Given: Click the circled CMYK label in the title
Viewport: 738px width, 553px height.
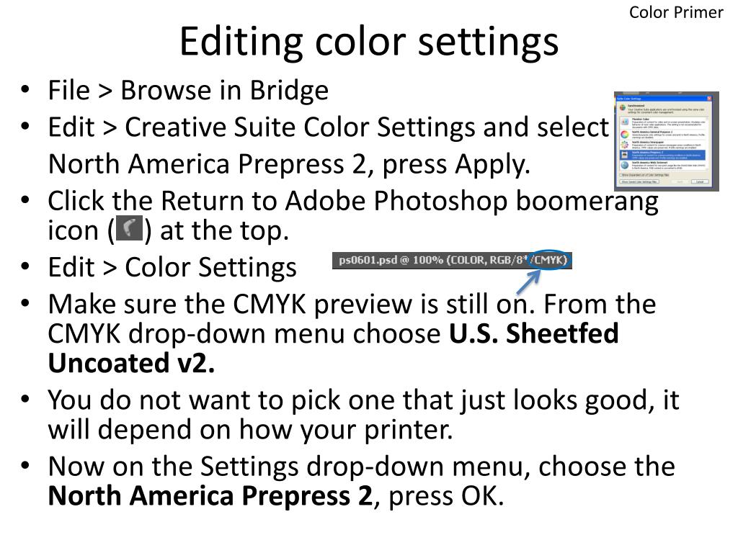Looking at the screenshot, I should tap(549, 260).
